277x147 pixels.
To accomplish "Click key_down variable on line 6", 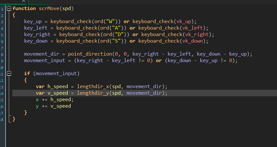I will [x=36, y=41].
